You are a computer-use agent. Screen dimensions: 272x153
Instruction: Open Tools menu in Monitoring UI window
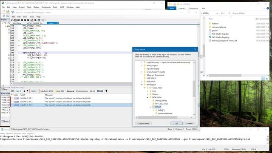(32, 17)
